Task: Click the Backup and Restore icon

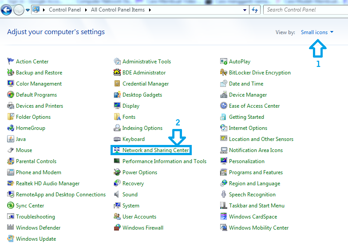Action: (11, 72)
